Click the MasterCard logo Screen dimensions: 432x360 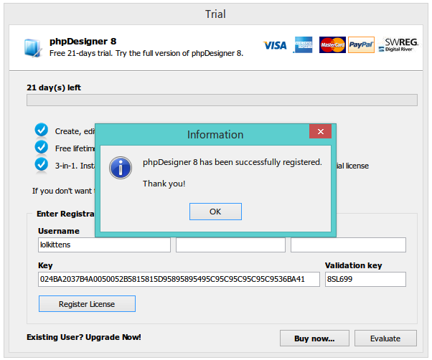coord(332,44)
